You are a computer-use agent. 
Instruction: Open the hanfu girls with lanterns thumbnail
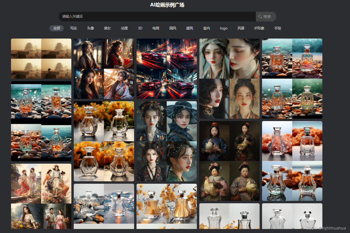[104, 69]
